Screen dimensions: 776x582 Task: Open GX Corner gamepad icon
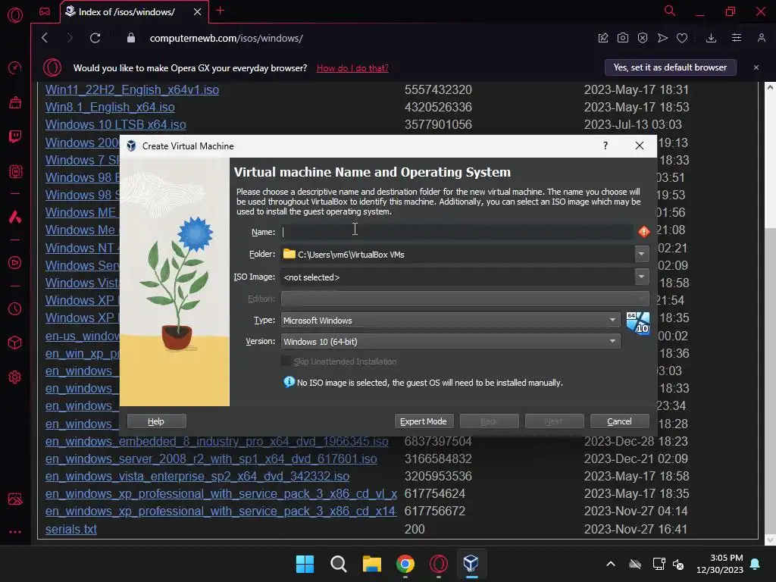click(45, 11)
